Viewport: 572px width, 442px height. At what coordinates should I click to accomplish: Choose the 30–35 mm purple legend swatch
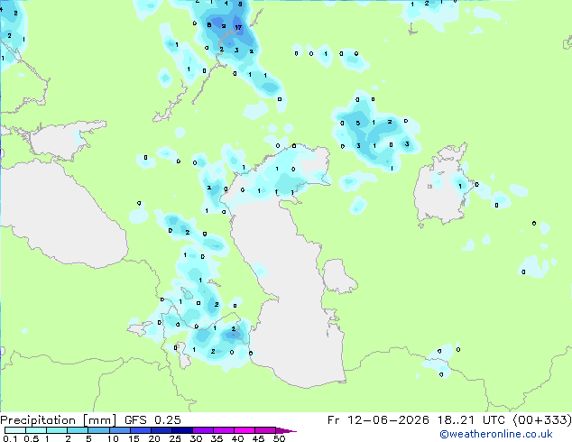(x=203, y=430)
